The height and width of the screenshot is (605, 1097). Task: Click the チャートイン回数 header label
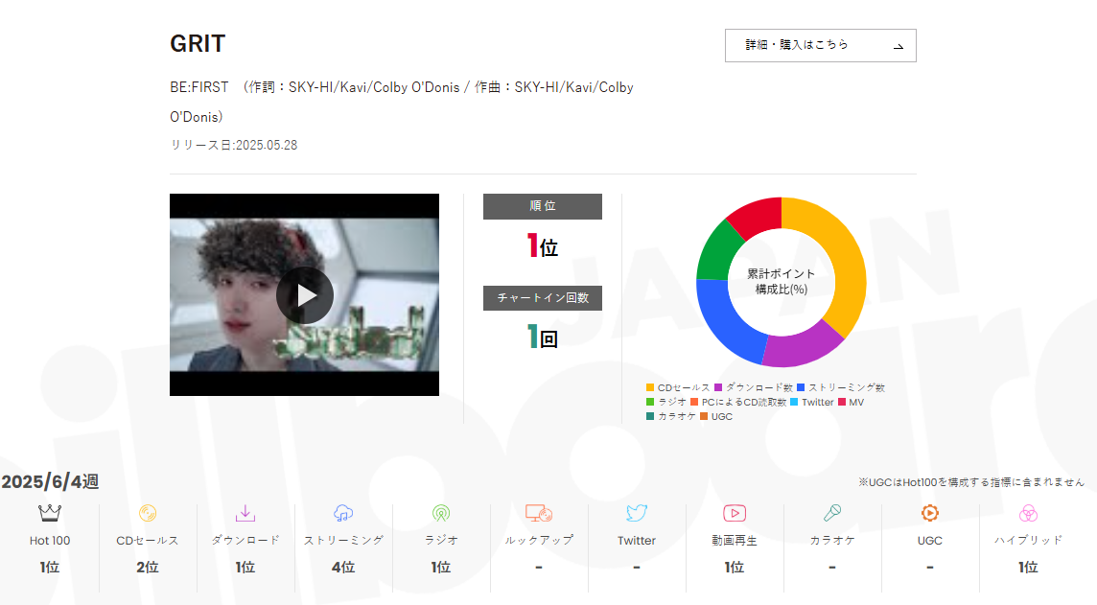point(542,298)
